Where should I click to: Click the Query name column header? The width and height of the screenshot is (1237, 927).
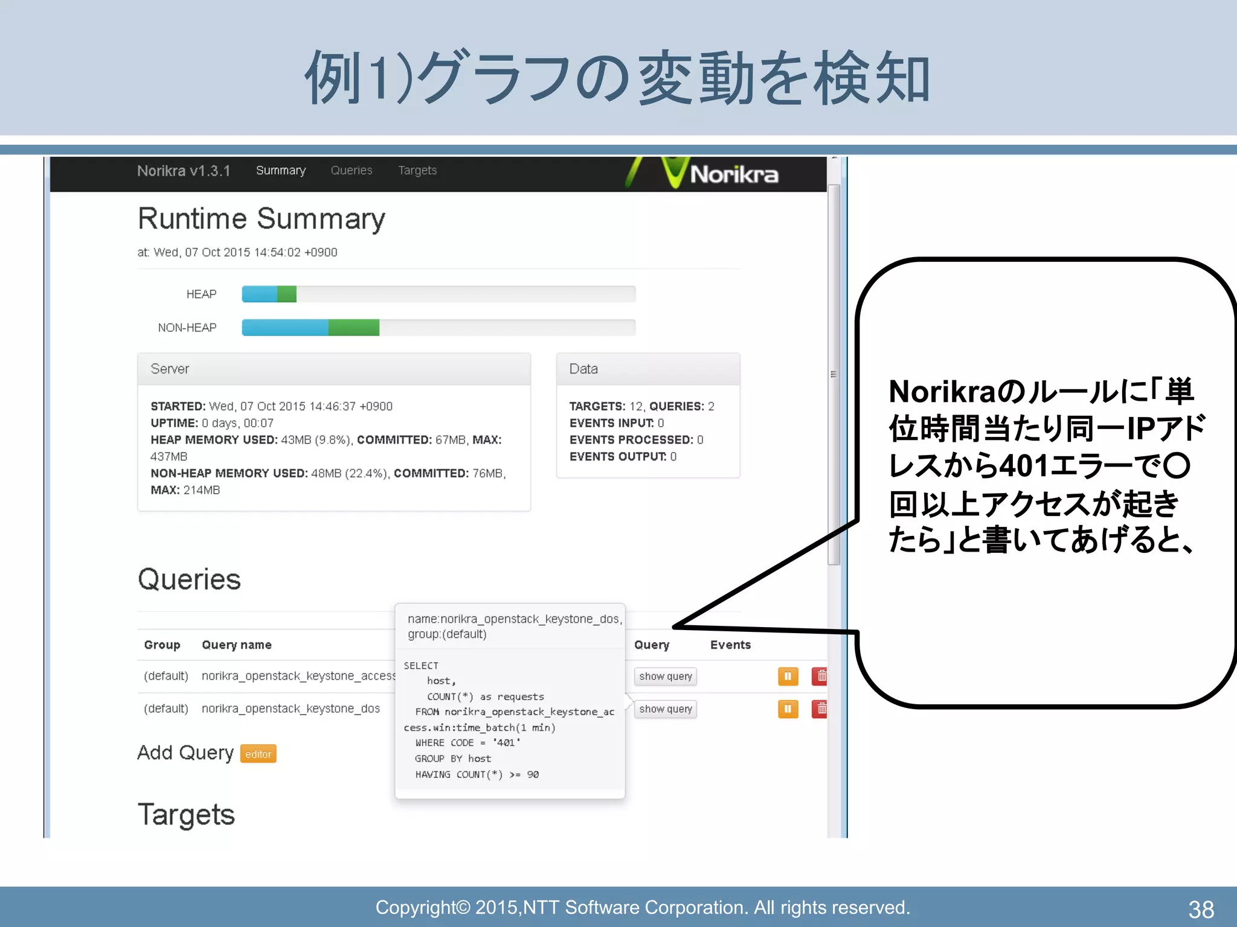[237, 645]
